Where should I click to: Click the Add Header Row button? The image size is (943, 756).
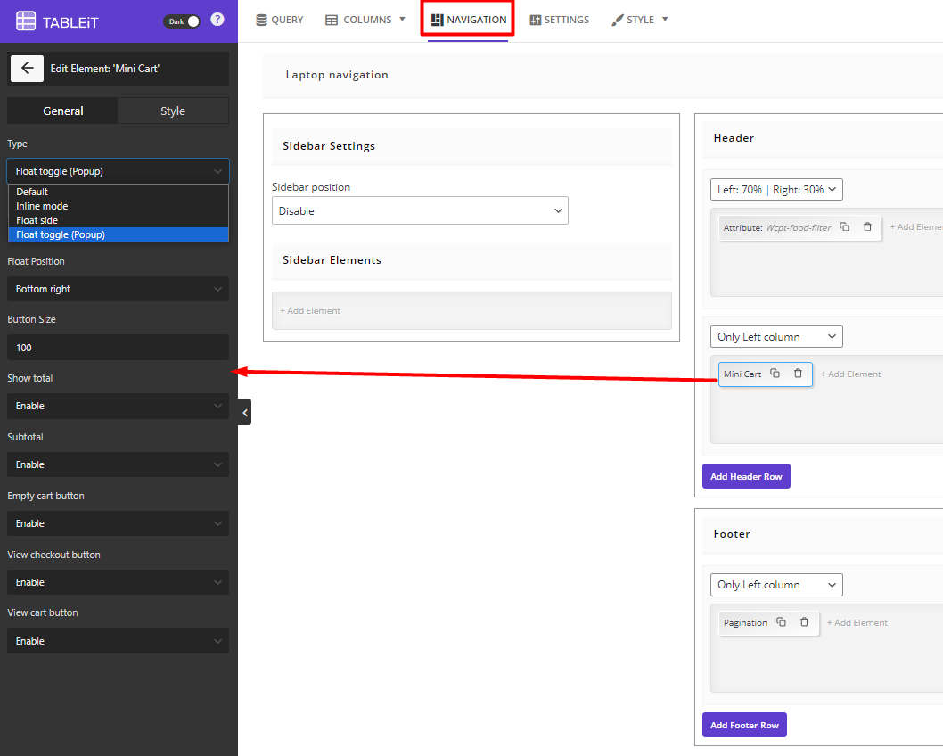coord(746,475)
